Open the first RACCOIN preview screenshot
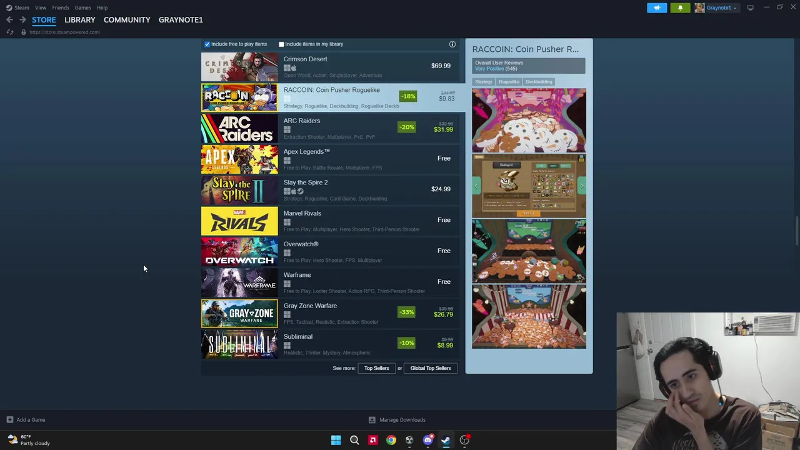The image size is (800, 450). pyautogui.click(x=529, y=121)
